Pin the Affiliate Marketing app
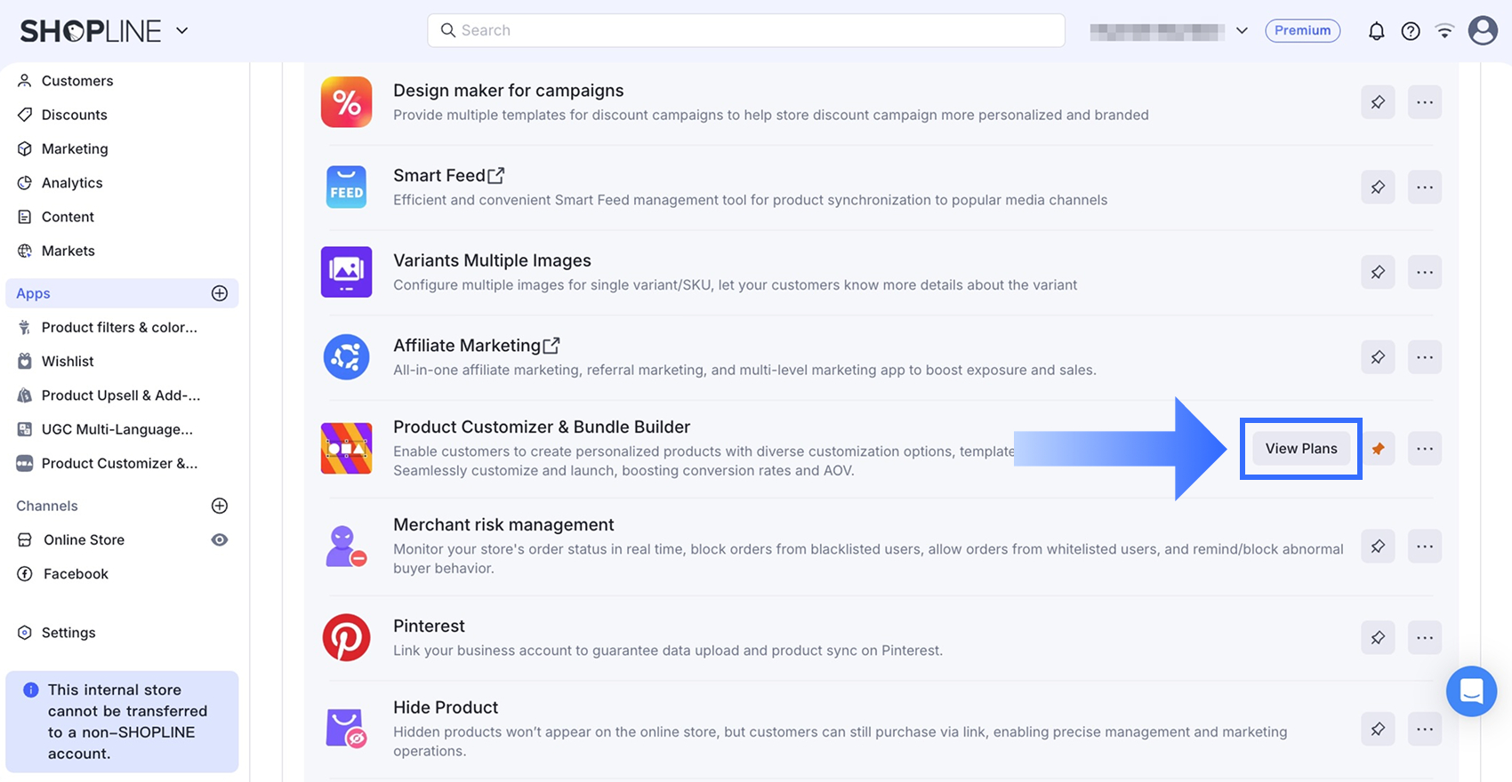 [x=1378, y=357]
